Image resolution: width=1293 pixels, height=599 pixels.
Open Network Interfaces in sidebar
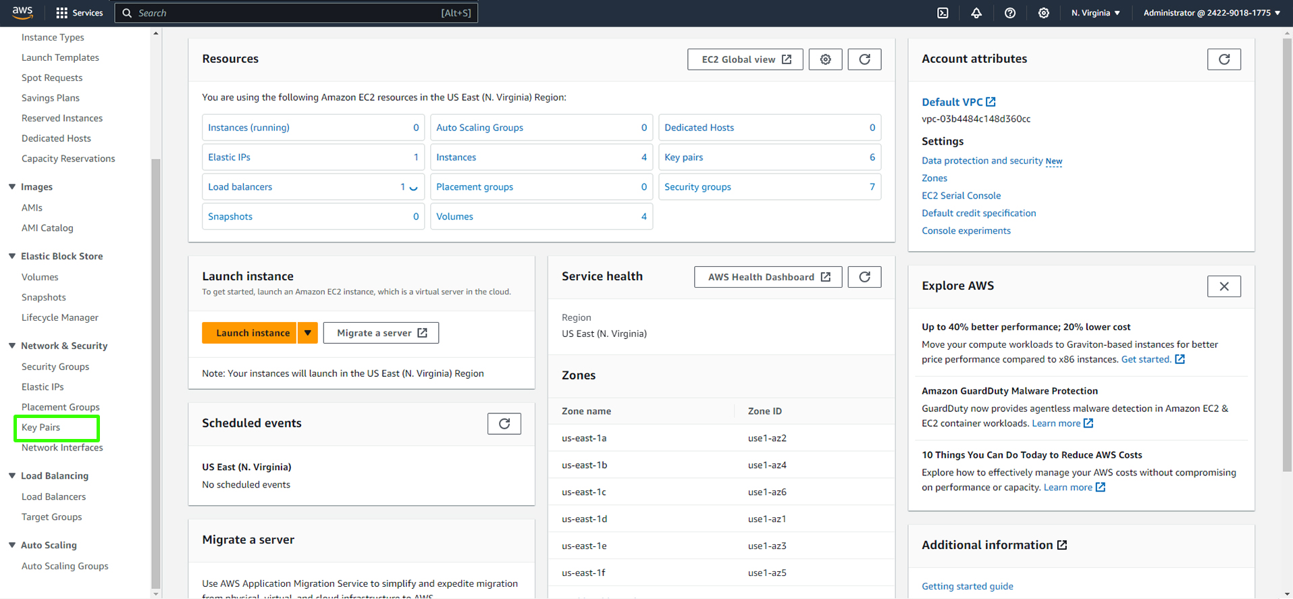(62, 448)
